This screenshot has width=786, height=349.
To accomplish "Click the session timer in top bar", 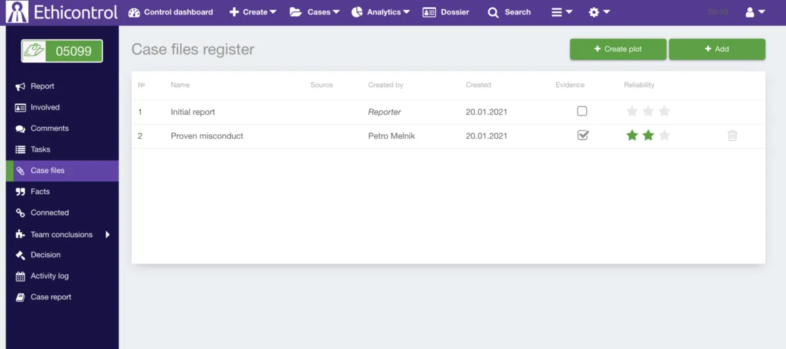I will point(718,12).
